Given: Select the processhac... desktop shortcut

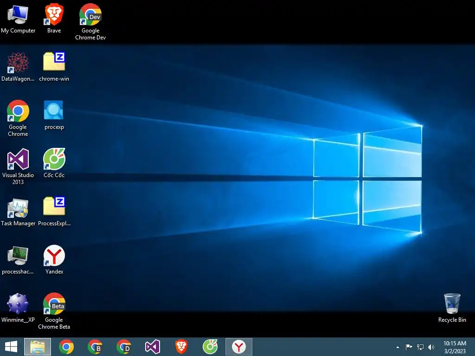Looking at the screenshot, I should point(18,260).
